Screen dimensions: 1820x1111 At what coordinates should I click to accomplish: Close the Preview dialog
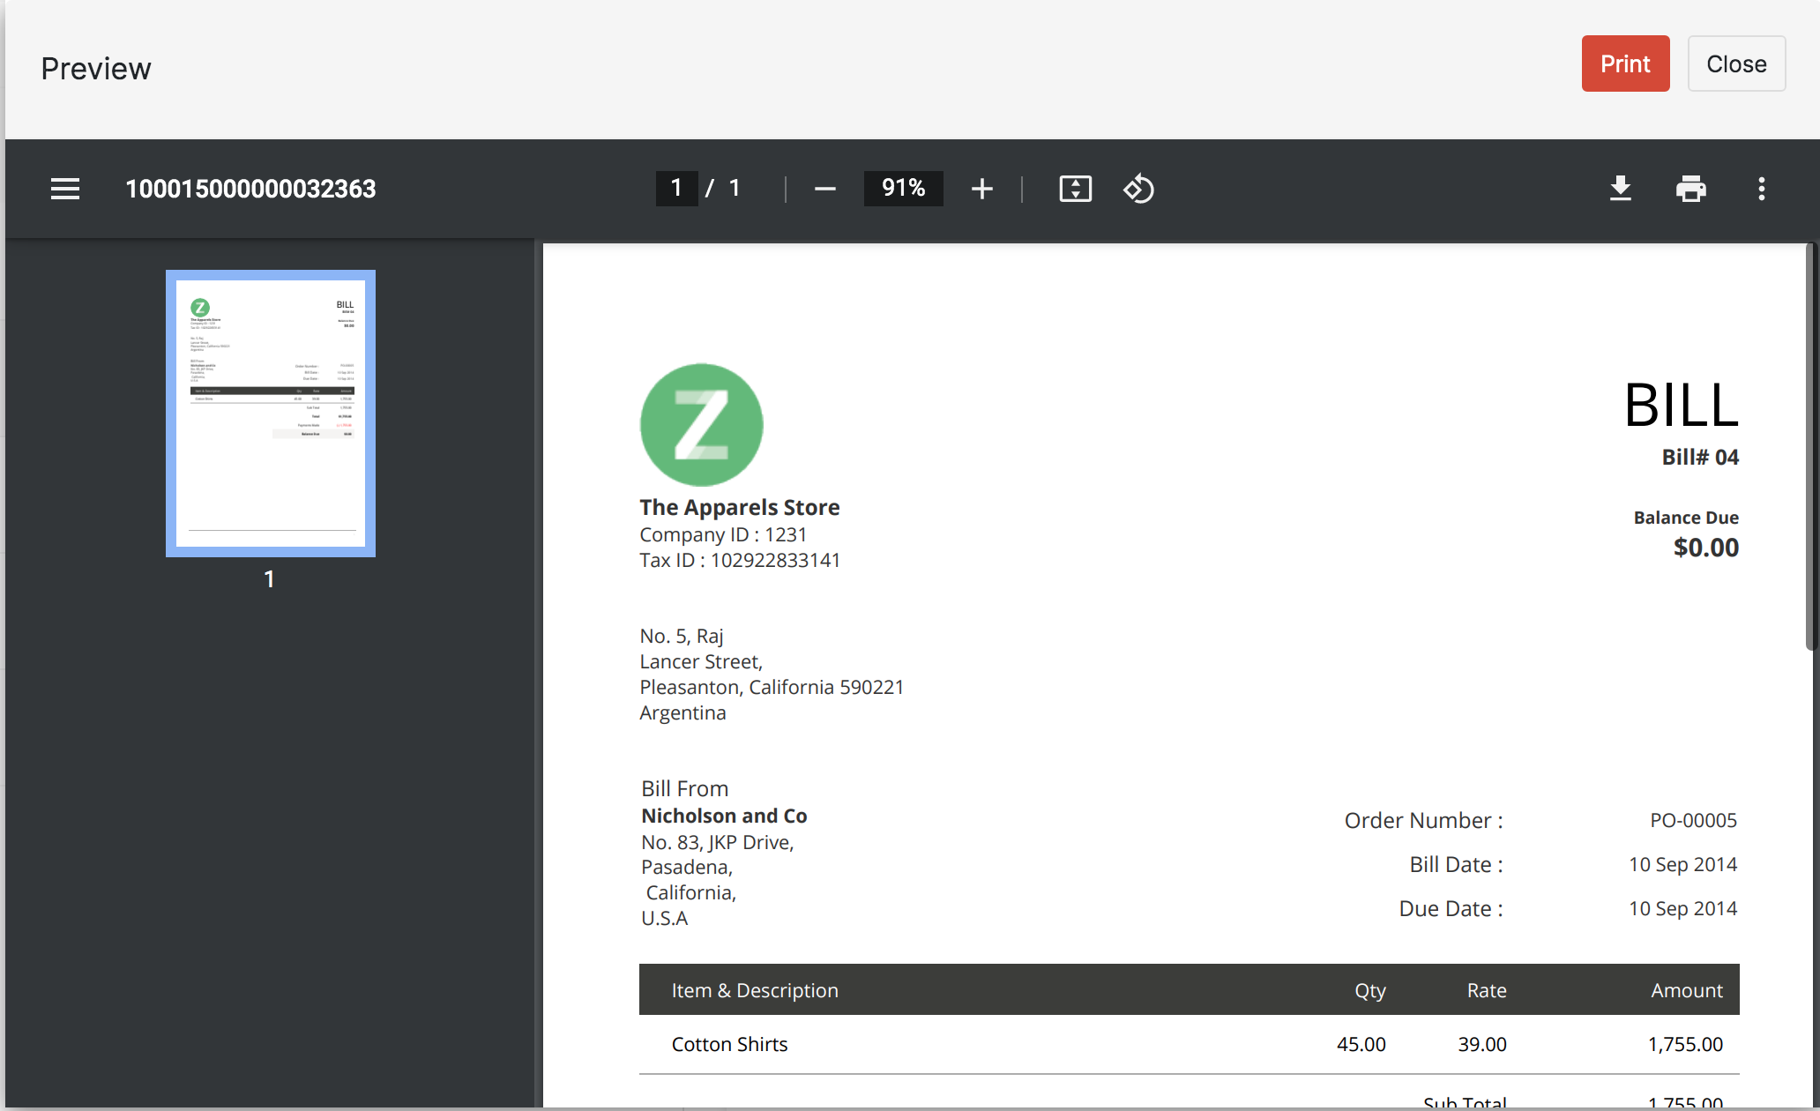(1735, 63)
